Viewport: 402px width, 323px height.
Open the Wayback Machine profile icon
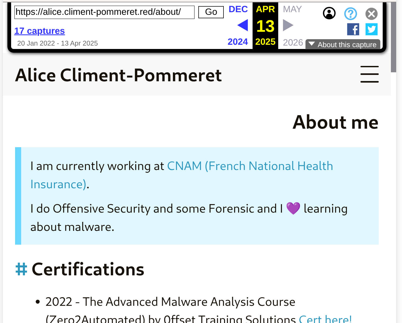coord(329,13)
